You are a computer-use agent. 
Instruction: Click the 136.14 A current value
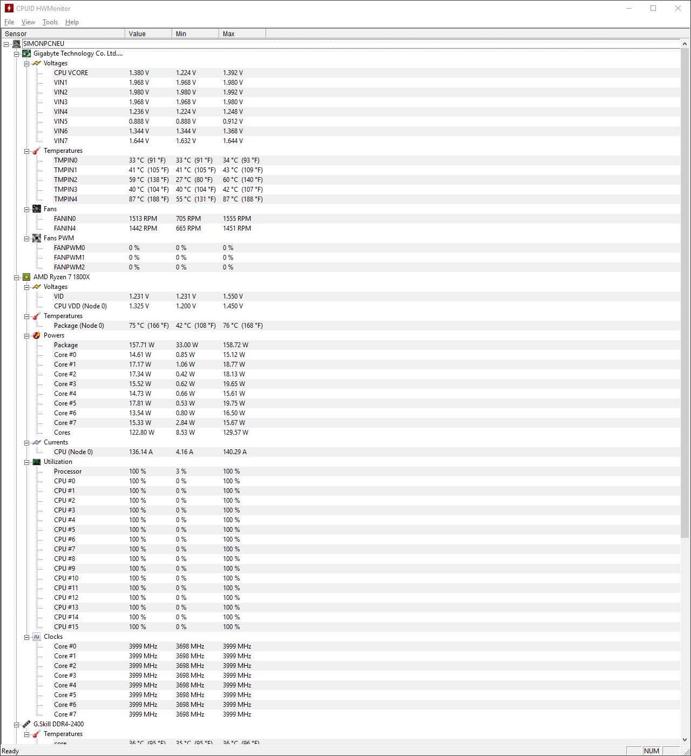click(x=140, y=452)
